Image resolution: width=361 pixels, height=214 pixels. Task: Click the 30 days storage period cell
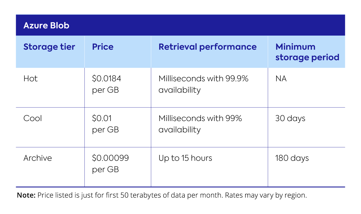(x=290, y=118)
